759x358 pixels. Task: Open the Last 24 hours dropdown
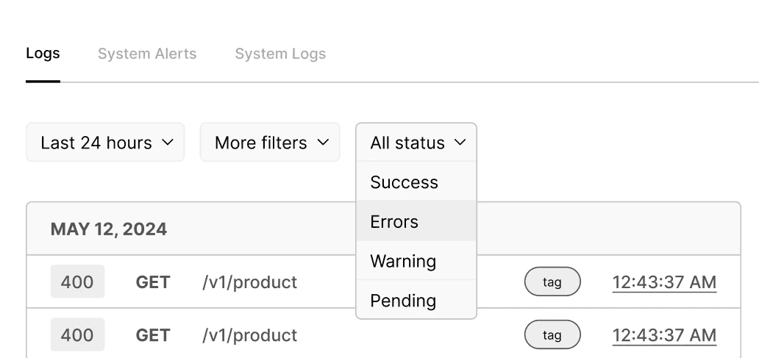coord(105,143)
